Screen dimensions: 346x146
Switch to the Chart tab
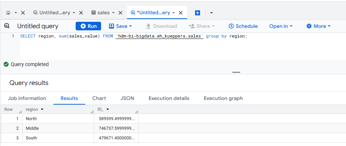point(99,99)
